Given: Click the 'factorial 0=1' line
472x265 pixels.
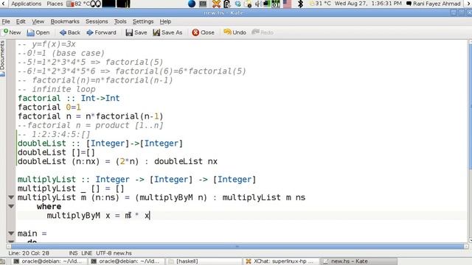Looking at the screenshot, I should (x=49, y=107).
